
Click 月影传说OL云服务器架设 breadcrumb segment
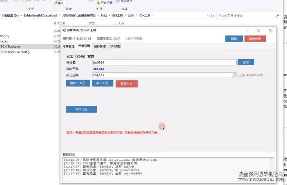pos(79,16)
